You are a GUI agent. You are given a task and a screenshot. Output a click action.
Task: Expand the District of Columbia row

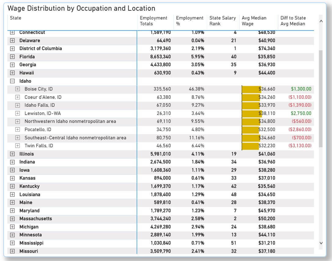13,48
